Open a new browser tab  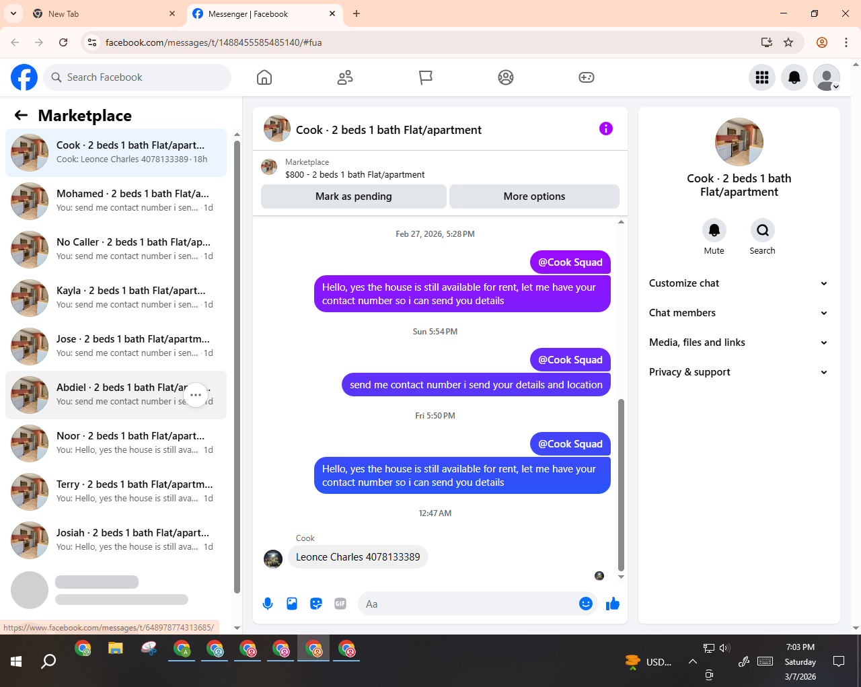tap(357, 13)
